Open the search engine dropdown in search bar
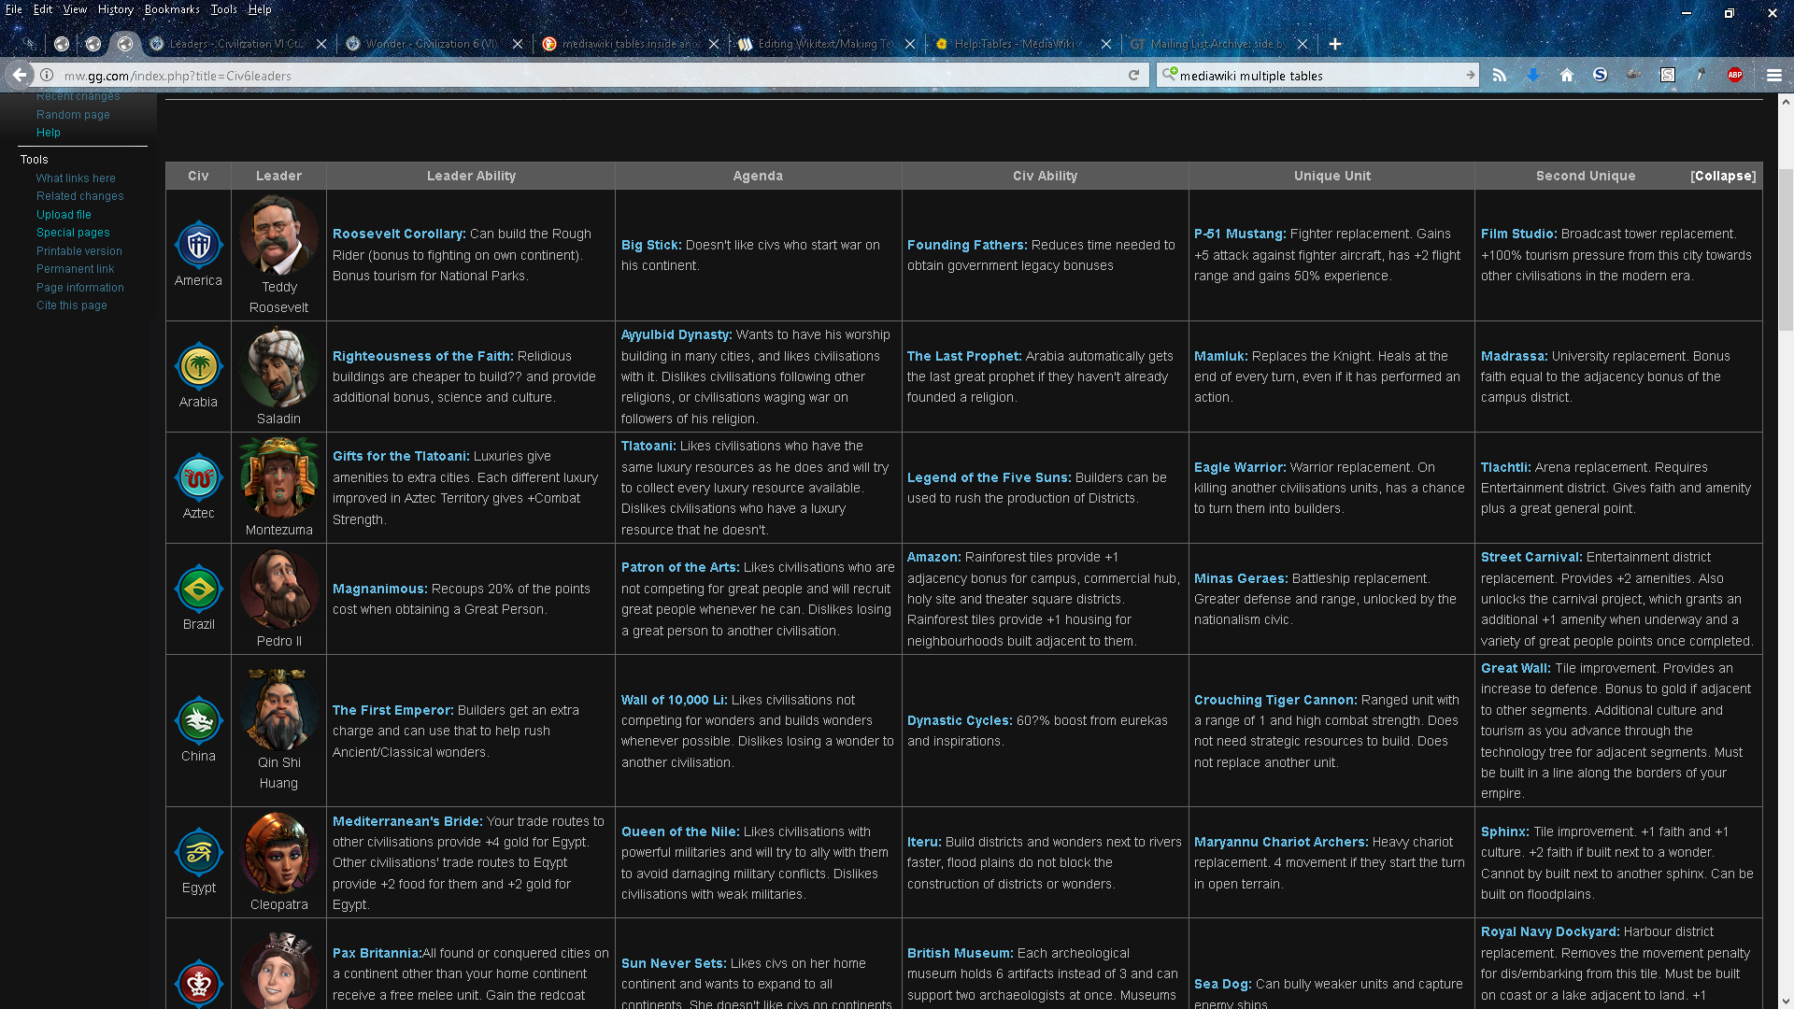Screen dimensions: 1794x1009 1169,75
